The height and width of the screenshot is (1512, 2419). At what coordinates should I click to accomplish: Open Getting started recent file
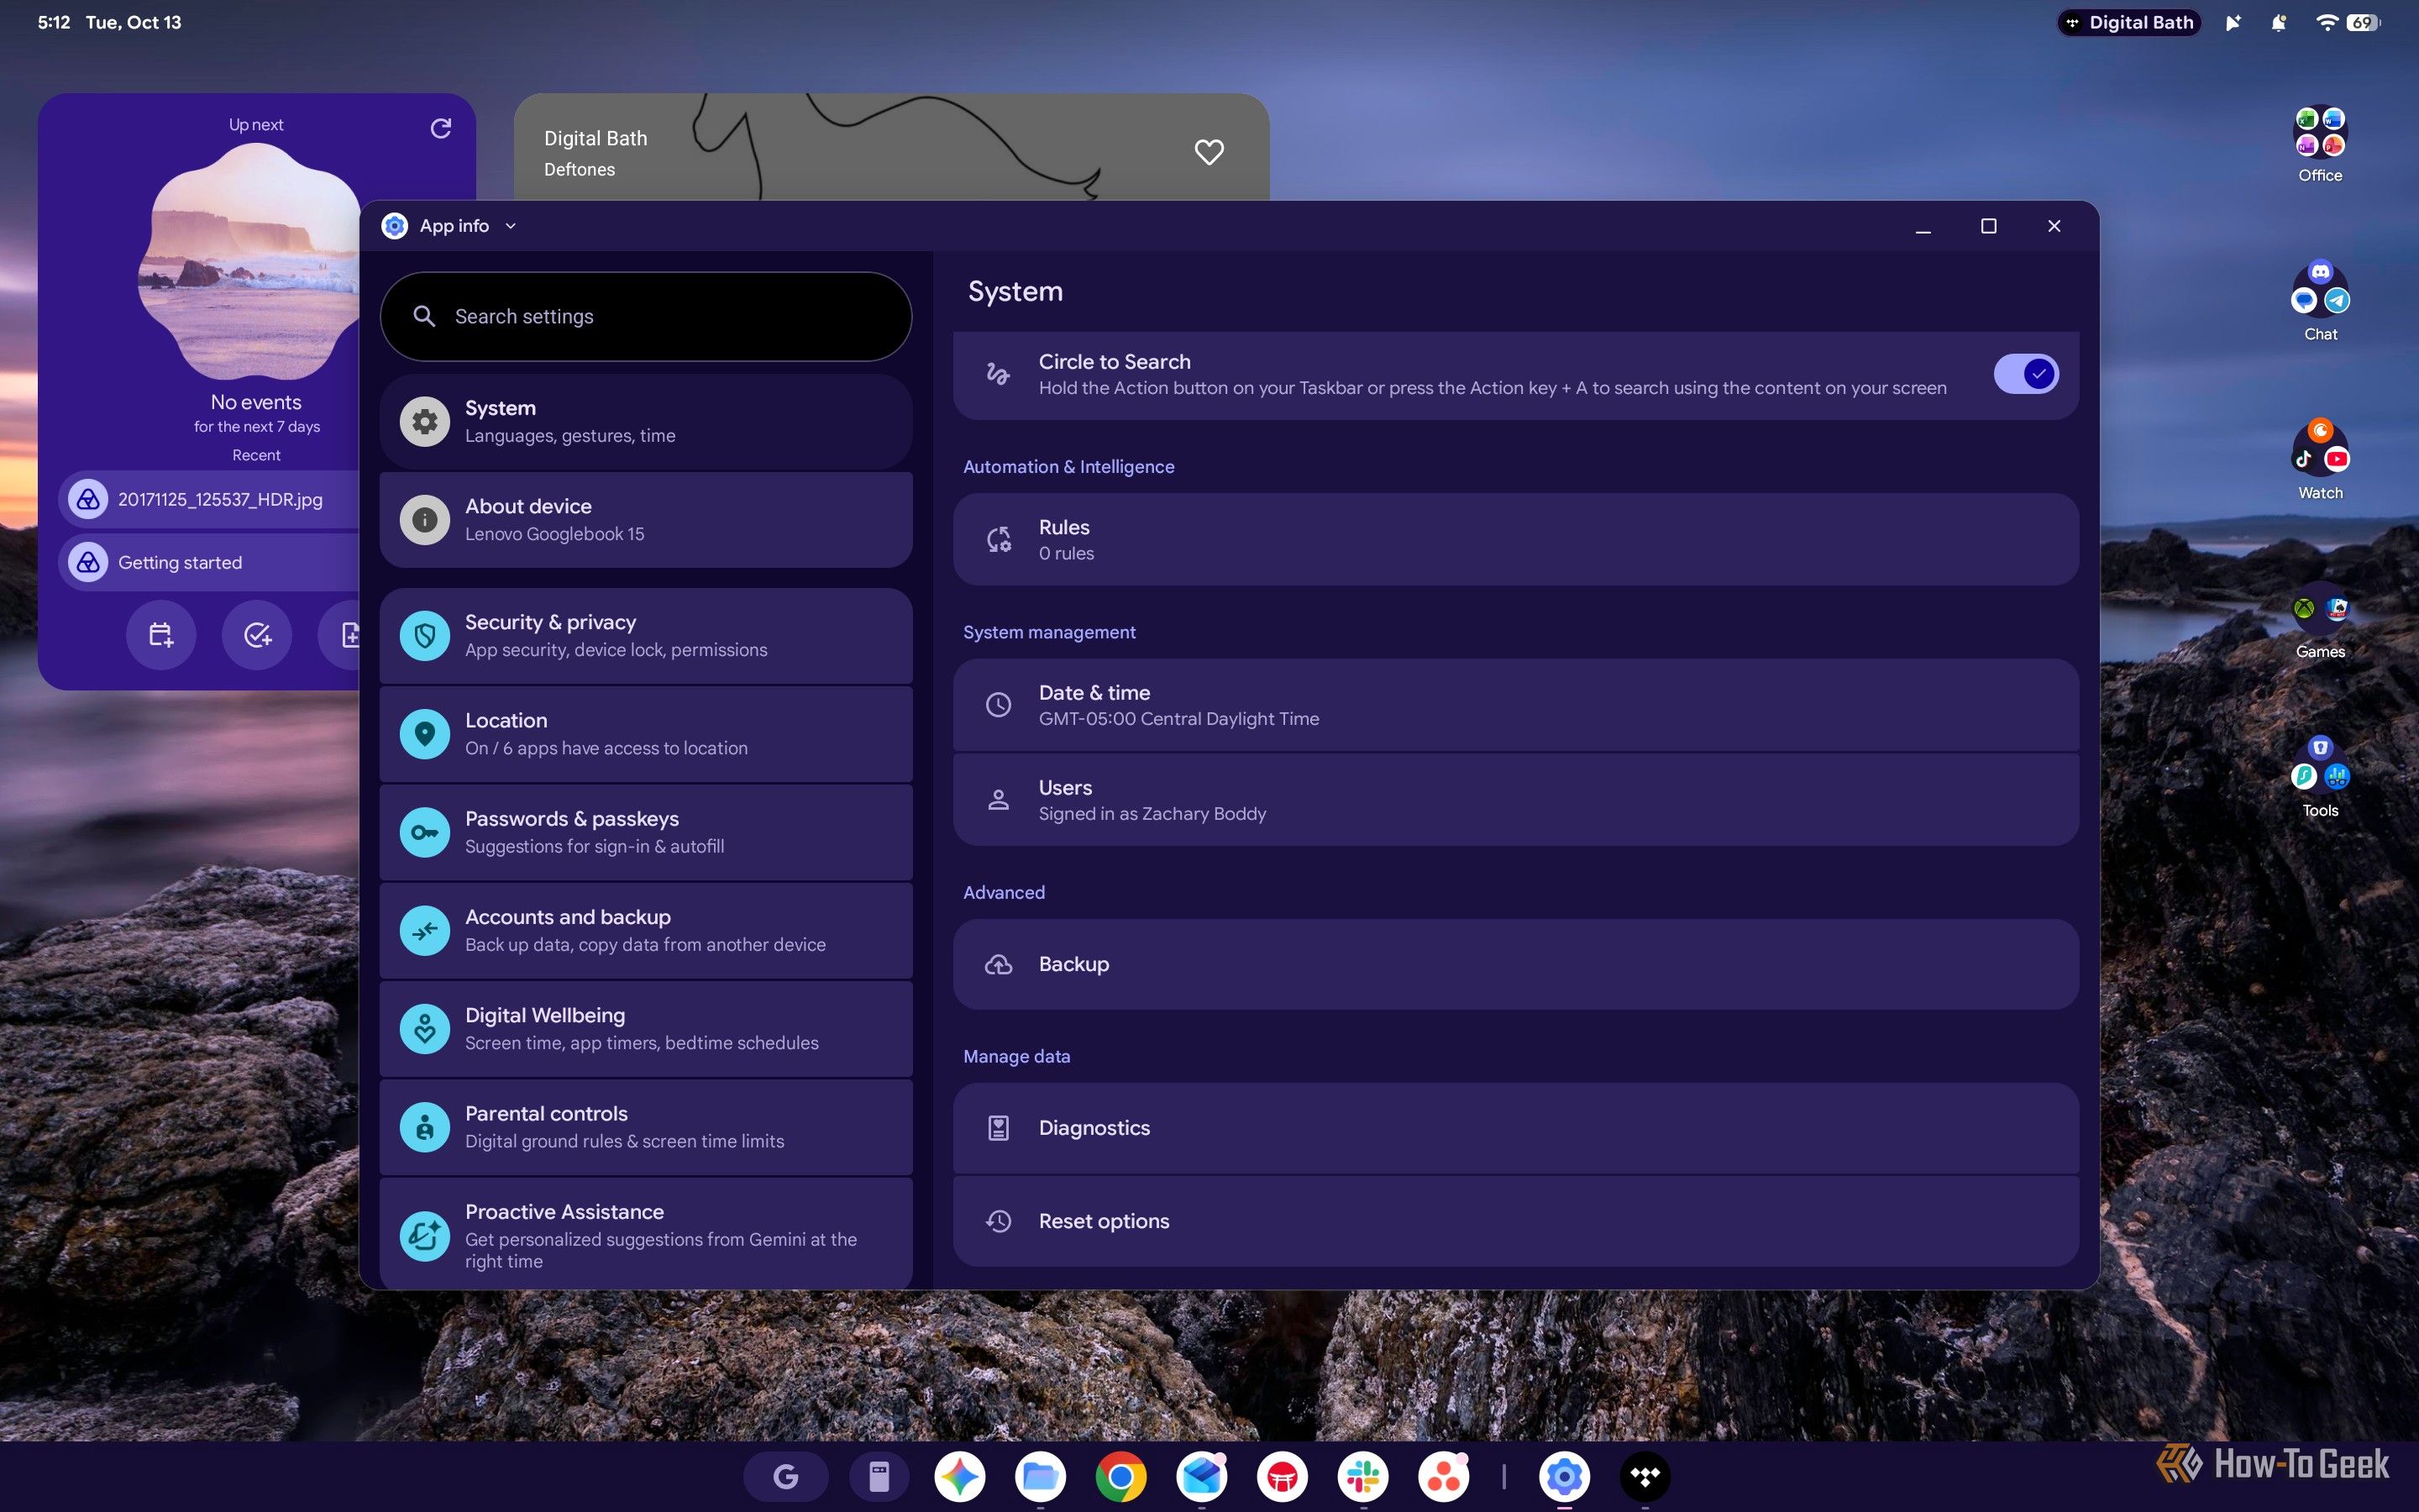point(209,562)
